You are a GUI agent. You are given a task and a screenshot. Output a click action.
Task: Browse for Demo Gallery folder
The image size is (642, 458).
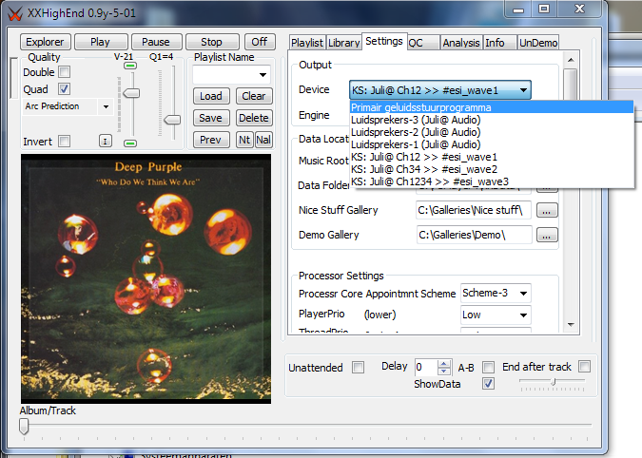547,235
